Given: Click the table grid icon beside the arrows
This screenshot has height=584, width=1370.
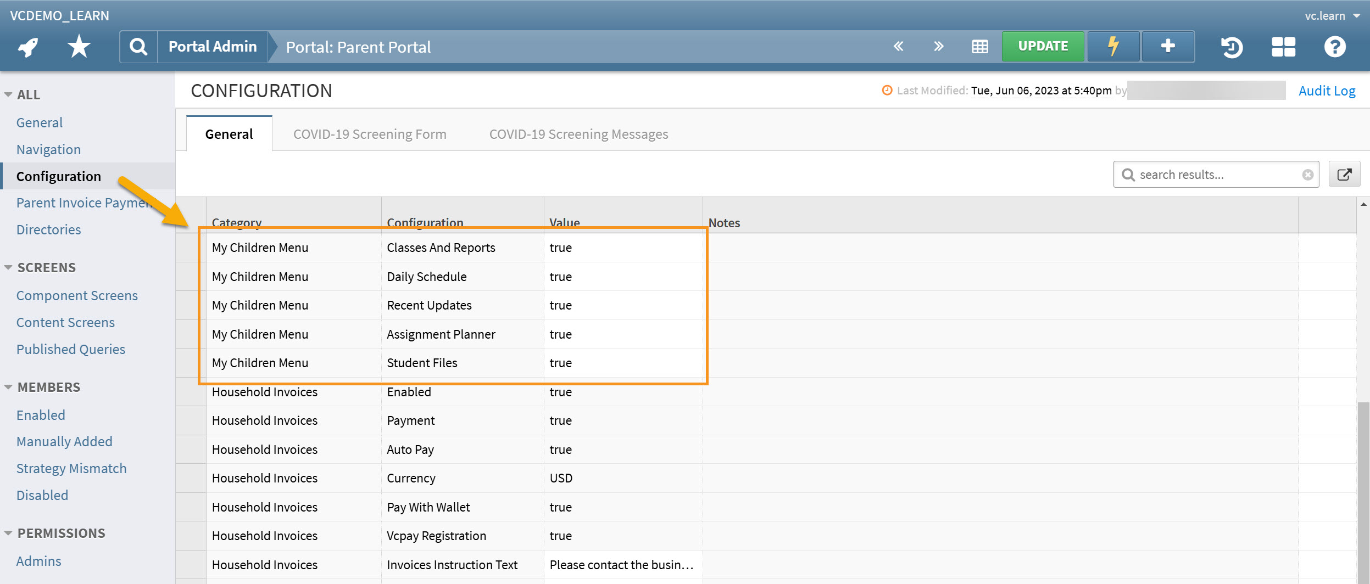Looking at the screenshot, I should pos(981,46).
